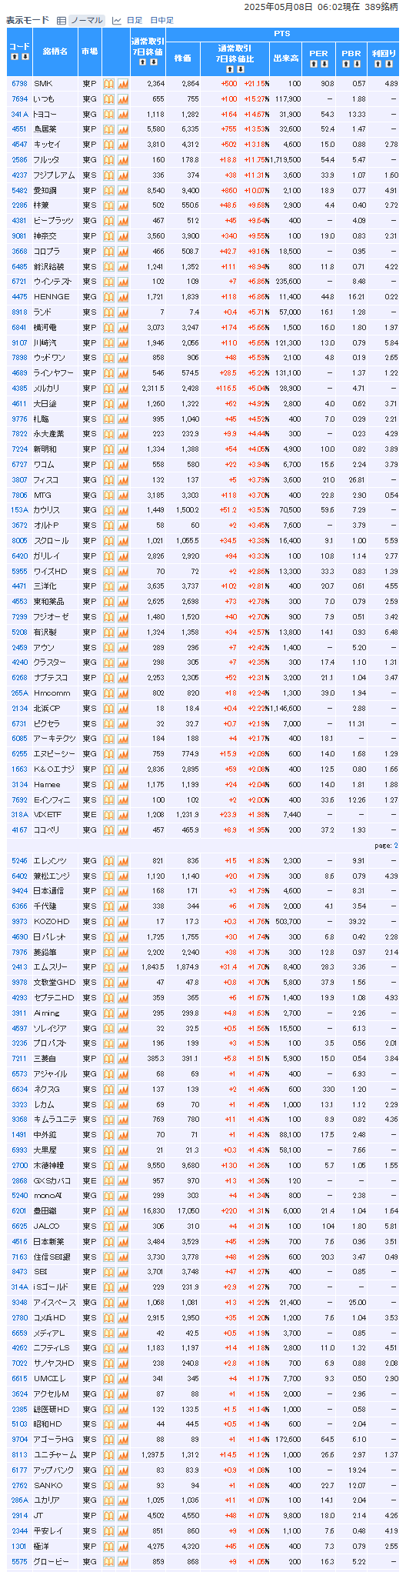Sort the コード column ascending with up arrow
Viewport: 406px width, 1572px height.
tap(15, 57)
